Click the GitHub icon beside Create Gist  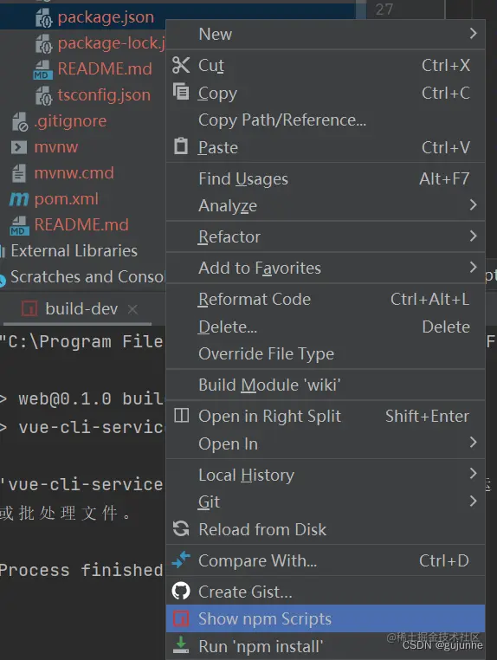(181, 591)
